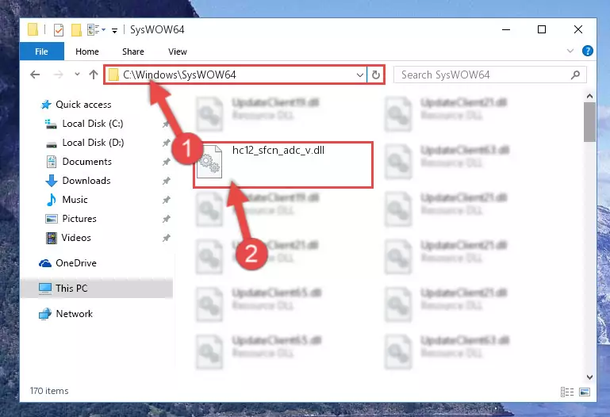Expand the ribbon with the chevron
Screen dimensions: 610x417
570,51
